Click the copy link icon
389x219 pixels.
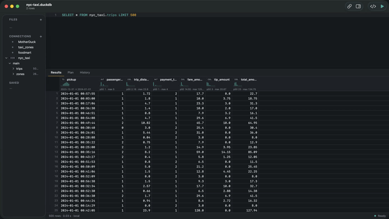[x=350, y=6]
